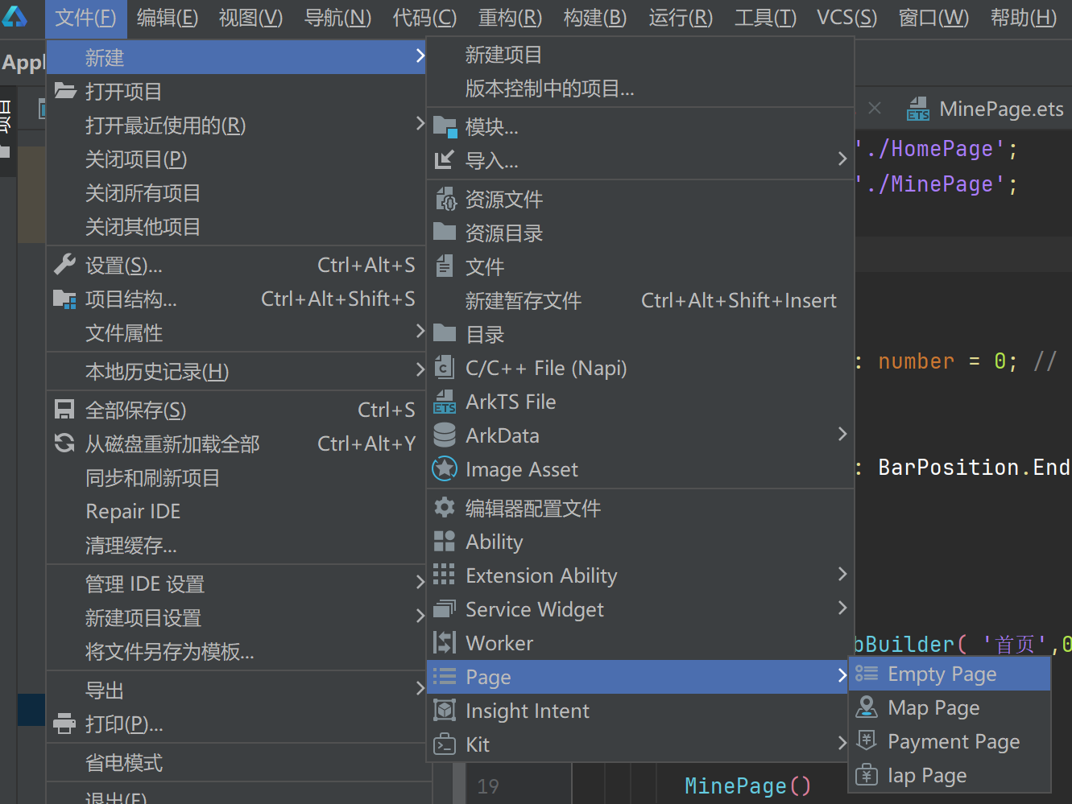
Task: Choose 版本控制中的项目...
Action: [x=640, y=89]
